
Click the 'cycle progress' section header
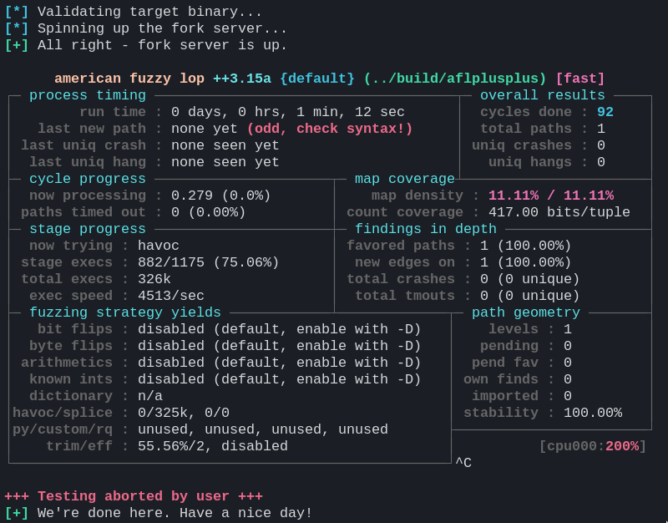tap(88, 179)
